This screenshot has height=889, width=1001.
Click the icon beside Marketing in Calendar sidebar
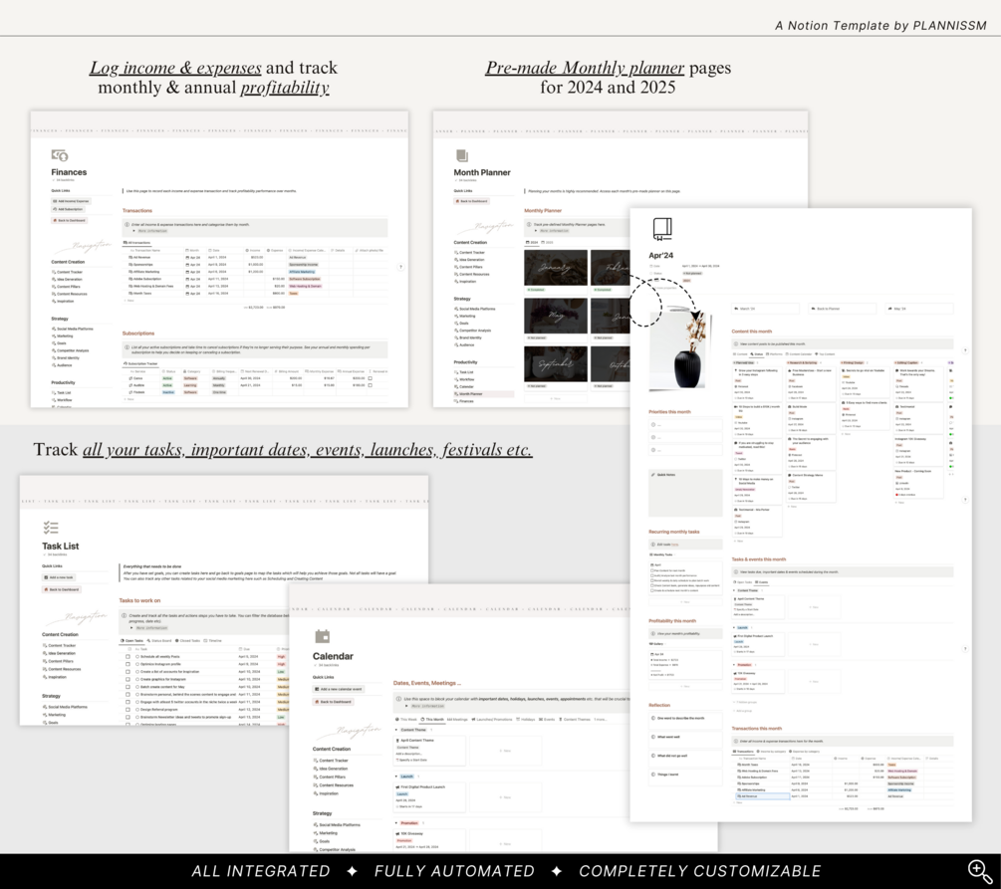pos(316,833)
